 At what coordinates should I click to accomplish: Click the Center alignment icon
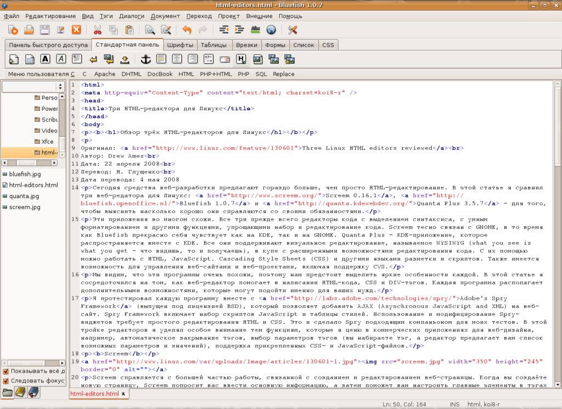[x=177, y=59]
